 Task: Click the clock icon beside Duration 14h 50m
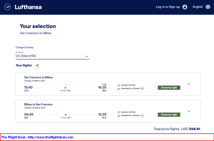click(119, 112)
